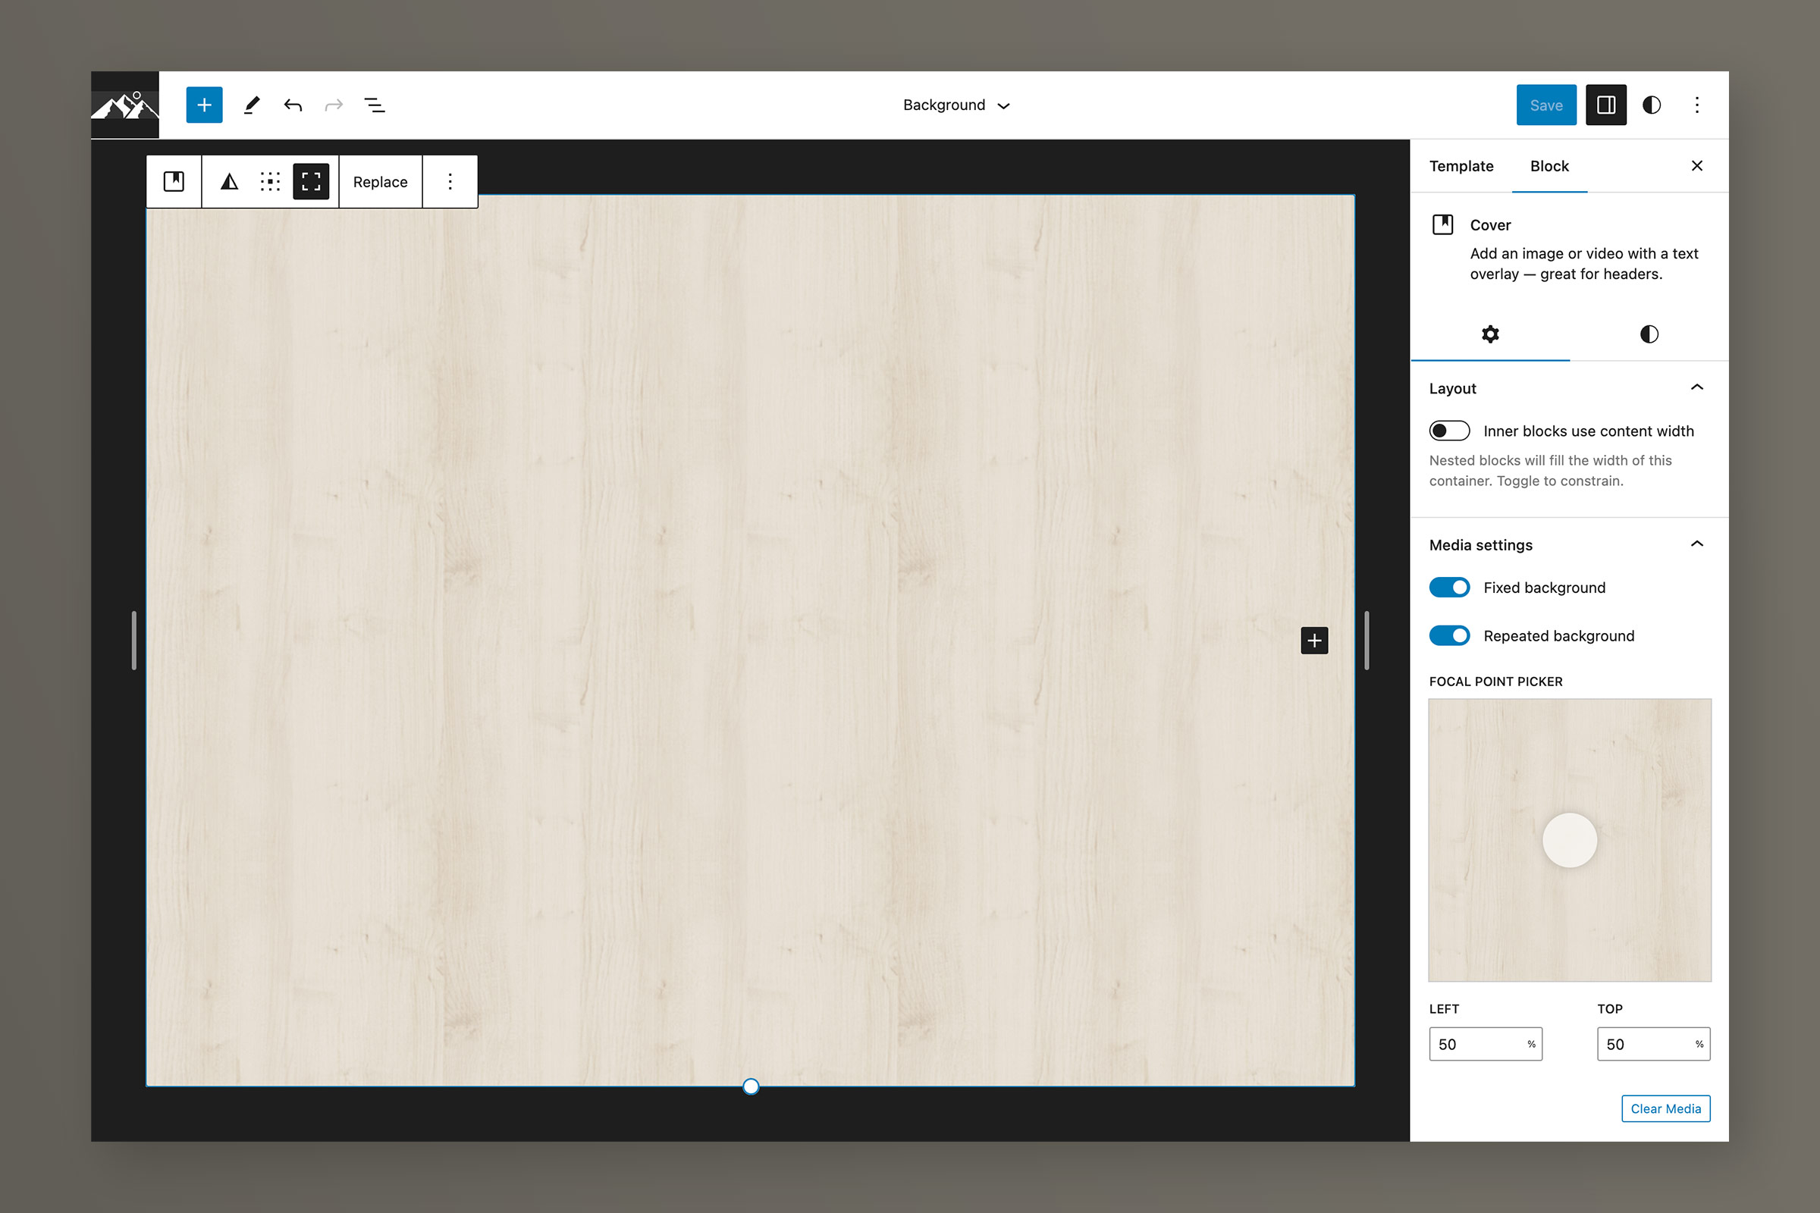Collapse the Media settings section
This screenshot has height=1213, width=1820.
[1696, 544]
